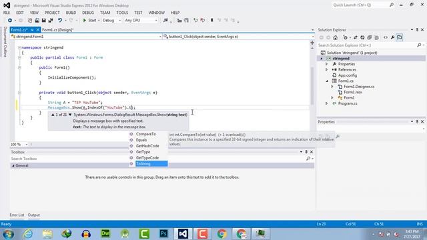
Task: Open the TEST menu
Action: (x=138, y=13)
